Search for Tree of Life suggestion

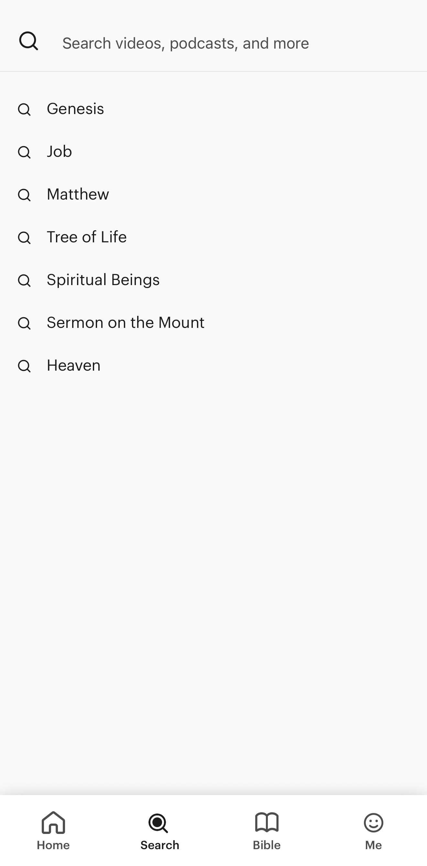[x=87, y=237]
